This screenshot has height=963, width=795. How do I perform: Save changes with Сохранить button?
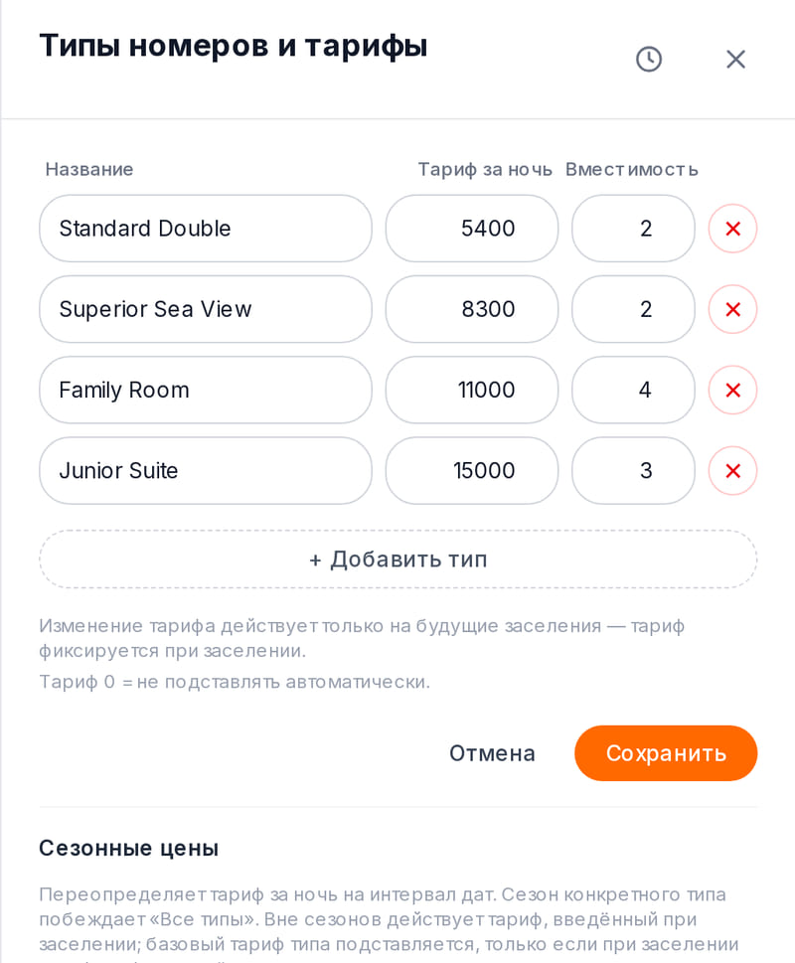tap(666, 753)
